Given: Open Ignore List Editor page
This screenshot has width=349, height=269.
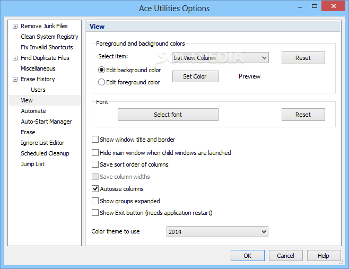Looking at the screenshot, I should [x=42, y=143].
